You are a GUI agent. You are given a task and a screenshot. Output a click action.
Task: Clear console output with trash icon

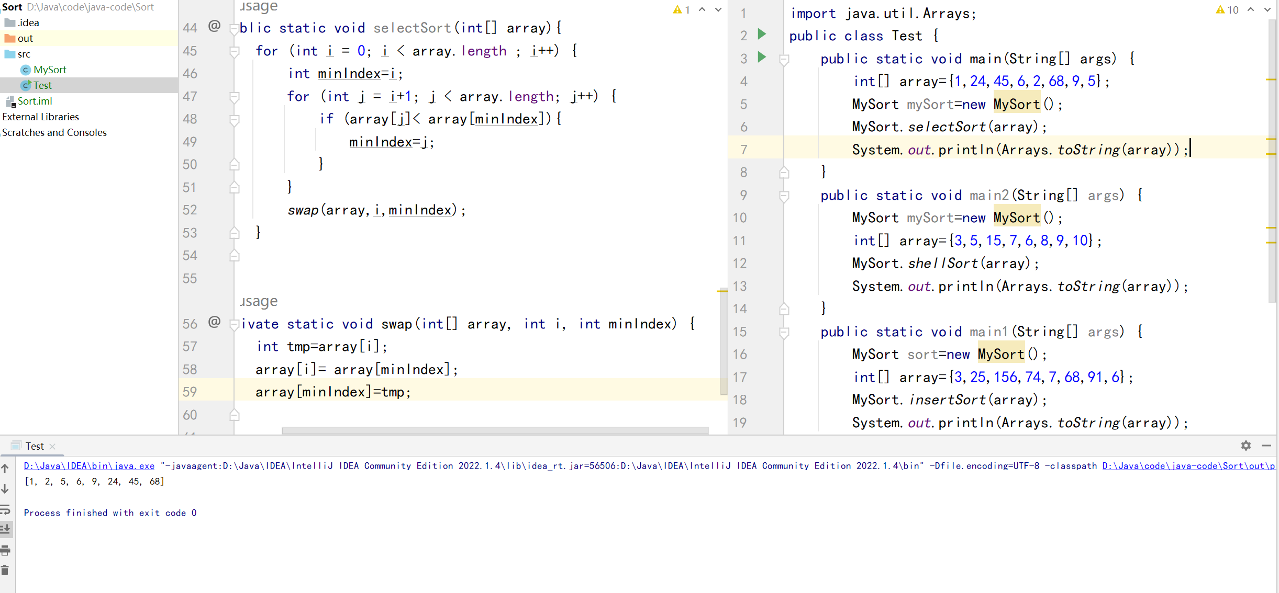[x=5, y=570]
